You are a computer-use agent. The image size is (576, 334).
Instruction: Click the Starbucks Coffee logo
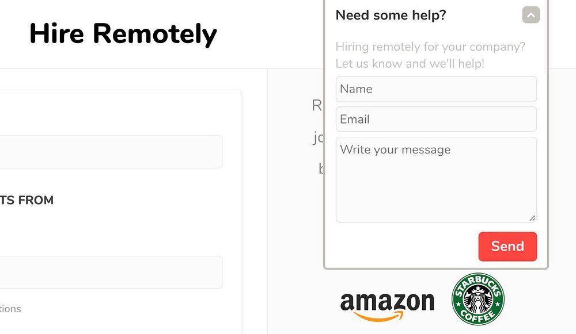click(478, 299)
